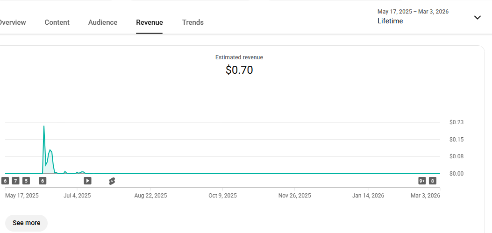The image size is (492, 233).
Task: Expand the date range dropdown arrow
Action: click(477, 18)
